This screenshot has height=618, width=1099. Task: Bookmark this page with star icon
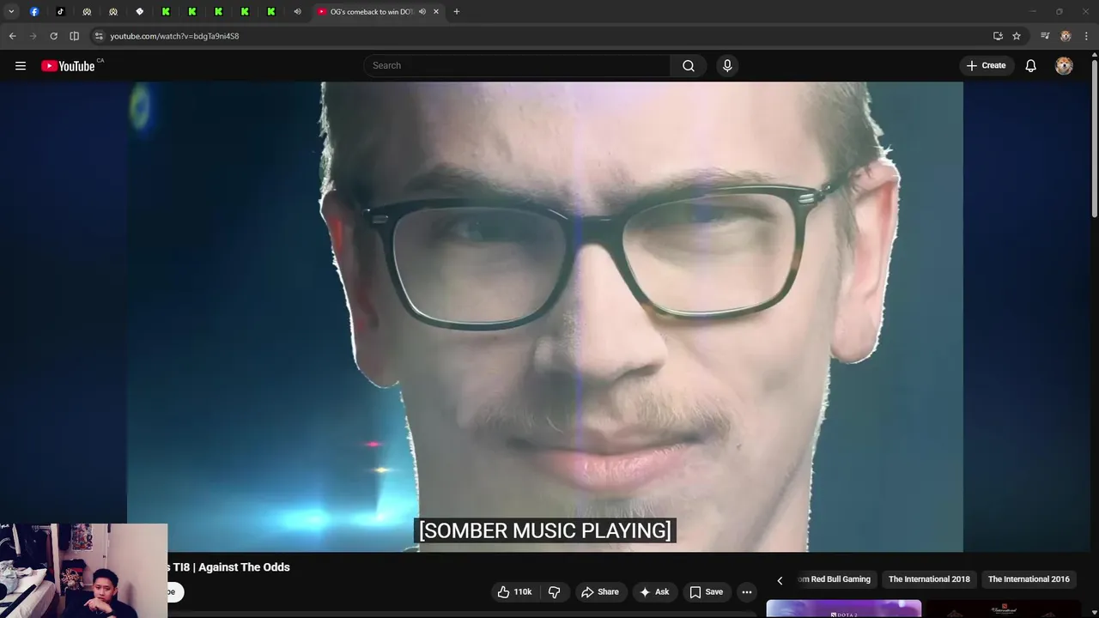(1017, 36)
